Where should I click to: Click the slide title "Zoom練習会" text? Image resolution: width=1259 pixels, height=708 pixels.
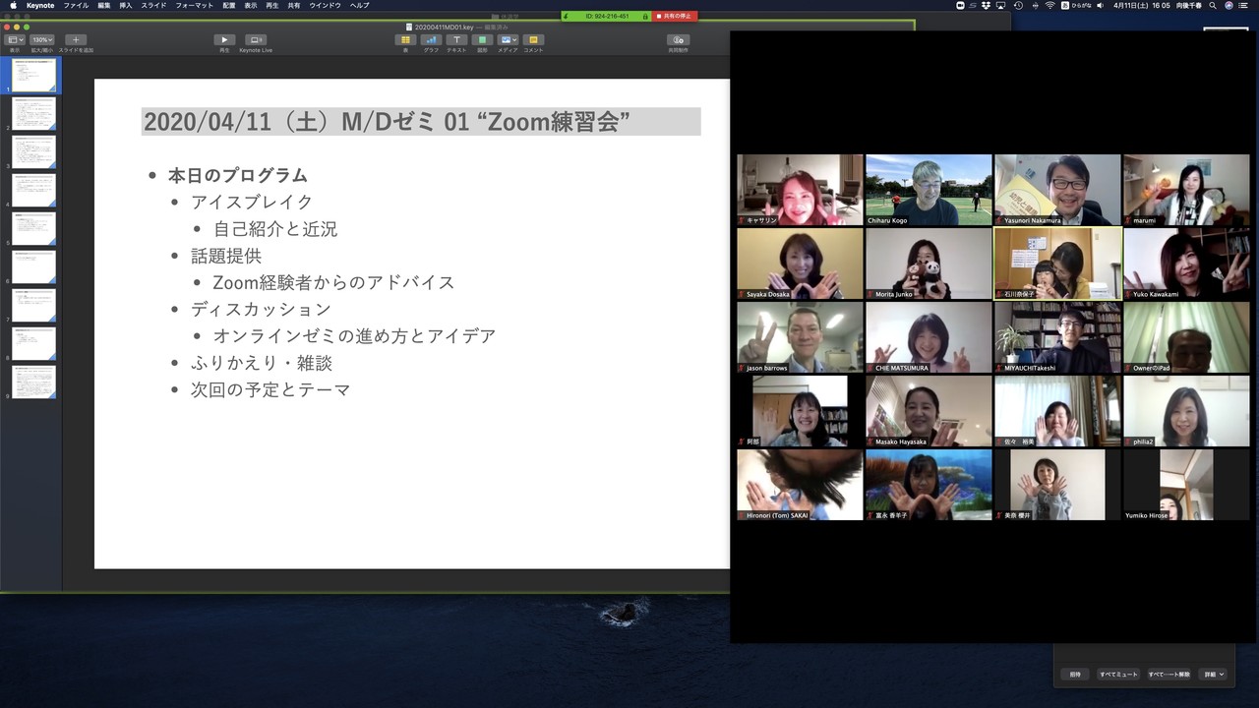click(x=553, y=122)
